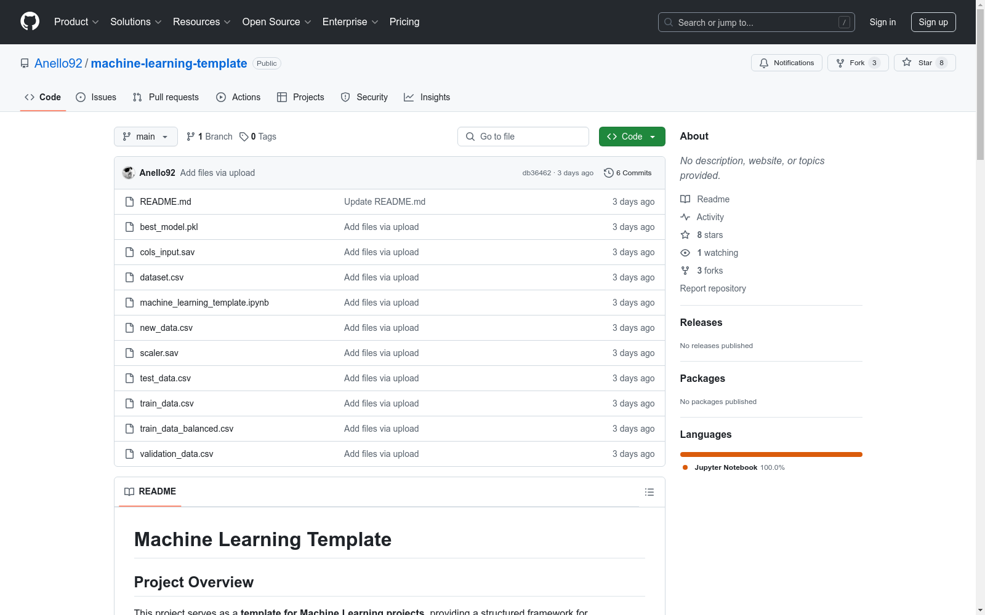Image resolution: width=985 pixels, height=615 pixels.
Task: Click the file icon beside new_data.csv
Action: click(129, 328)
